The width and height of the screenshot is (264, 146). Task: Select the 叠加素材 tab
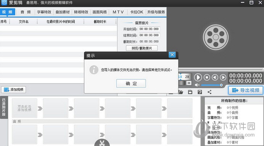tap(63, 12)
